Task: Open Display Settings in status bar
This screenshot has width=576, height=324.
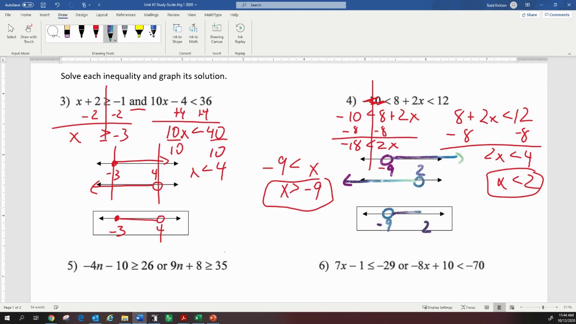Action: (437, 307)
